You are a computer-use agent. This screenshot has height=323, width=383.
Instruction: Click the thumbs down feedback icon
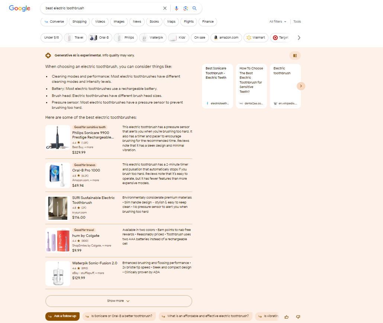(298, 317)
